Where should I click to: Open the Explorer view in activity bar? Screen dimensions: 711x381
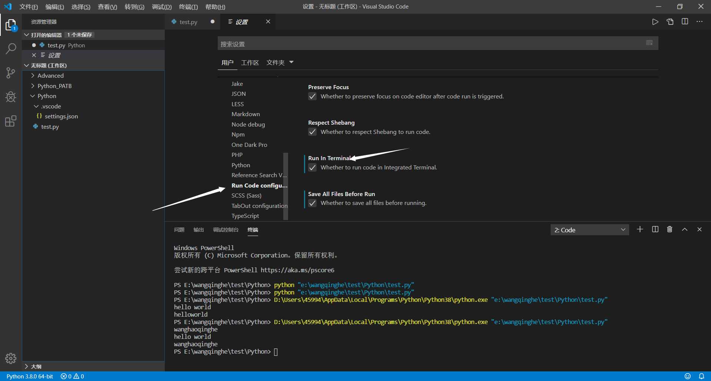click(x=11, y=26)
